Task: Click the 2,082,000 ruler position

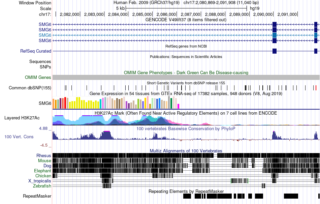Action: [x=69, y=14]
